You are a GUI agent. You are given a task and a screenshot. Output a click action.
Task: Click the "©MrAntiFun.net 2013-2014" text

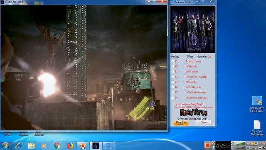click(192, 118)
